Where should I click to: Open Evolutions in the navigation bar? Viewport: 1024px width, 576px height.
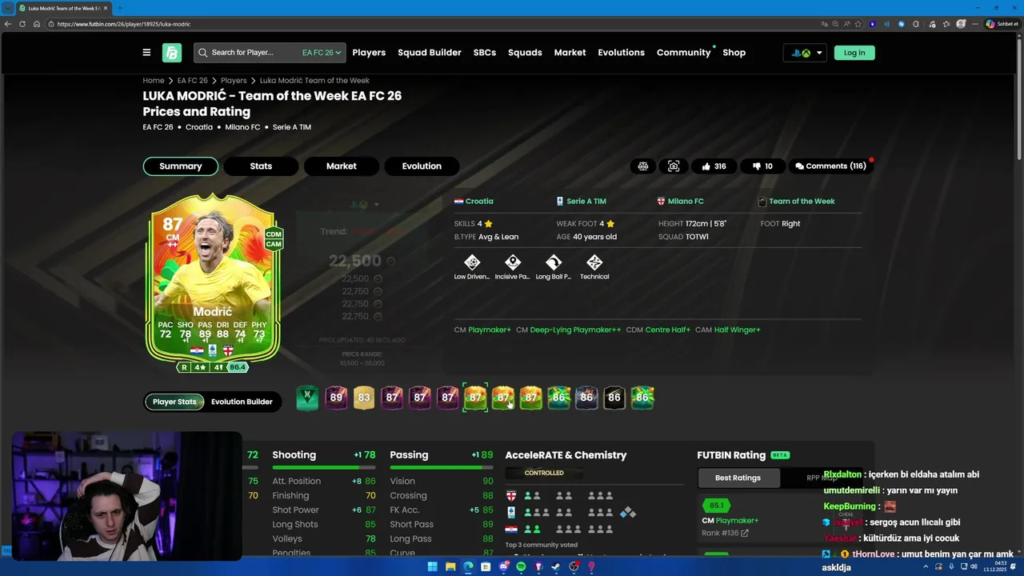click(x=621, y=53)
